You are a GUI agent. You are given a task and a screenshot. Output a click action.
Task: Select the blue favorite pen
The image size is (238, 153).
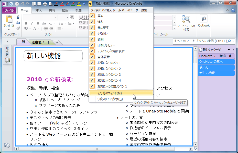pos(68,4)
